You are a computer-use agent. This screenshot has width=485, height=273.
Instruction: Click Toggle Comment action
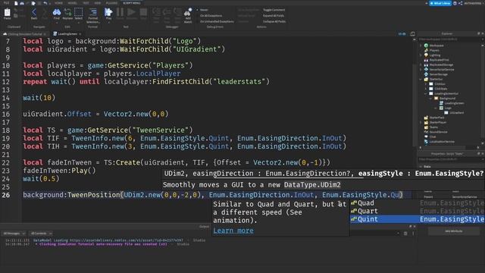[x=274, y=10]
